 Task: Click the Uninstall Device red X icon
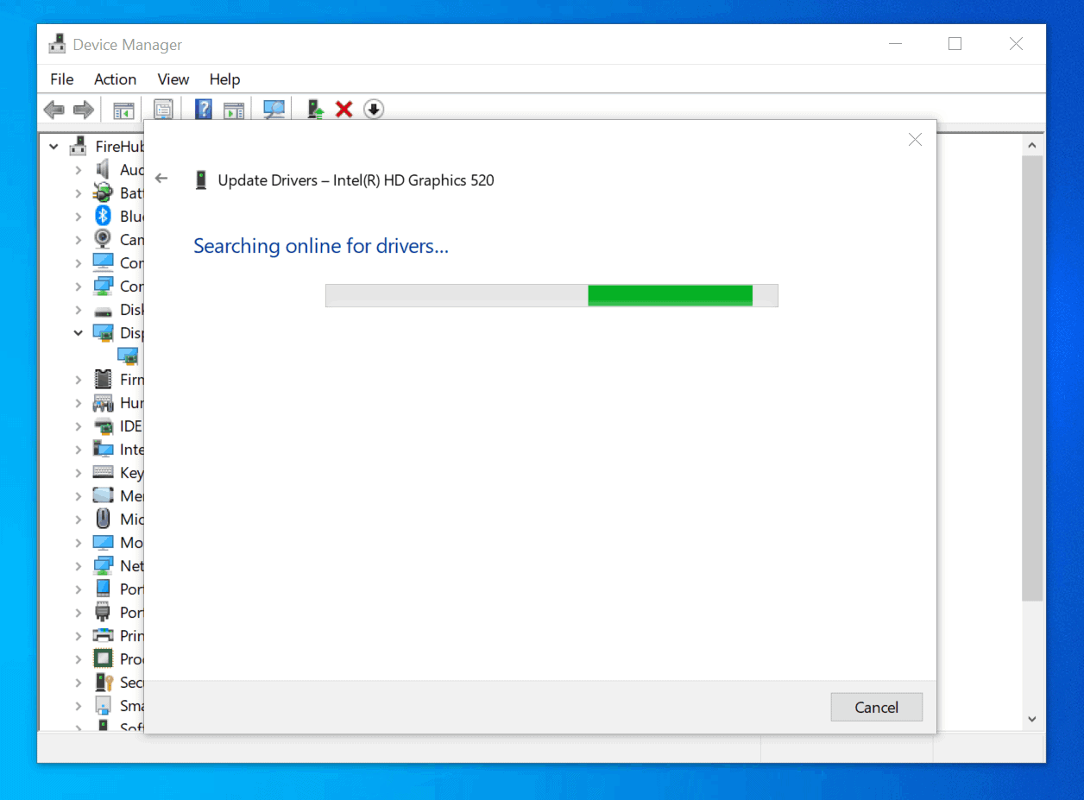(x=343, y=109)
